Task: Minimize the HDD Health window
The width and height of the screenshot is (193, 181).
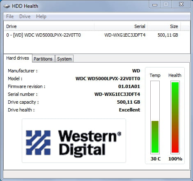Action: click(155, 5)
